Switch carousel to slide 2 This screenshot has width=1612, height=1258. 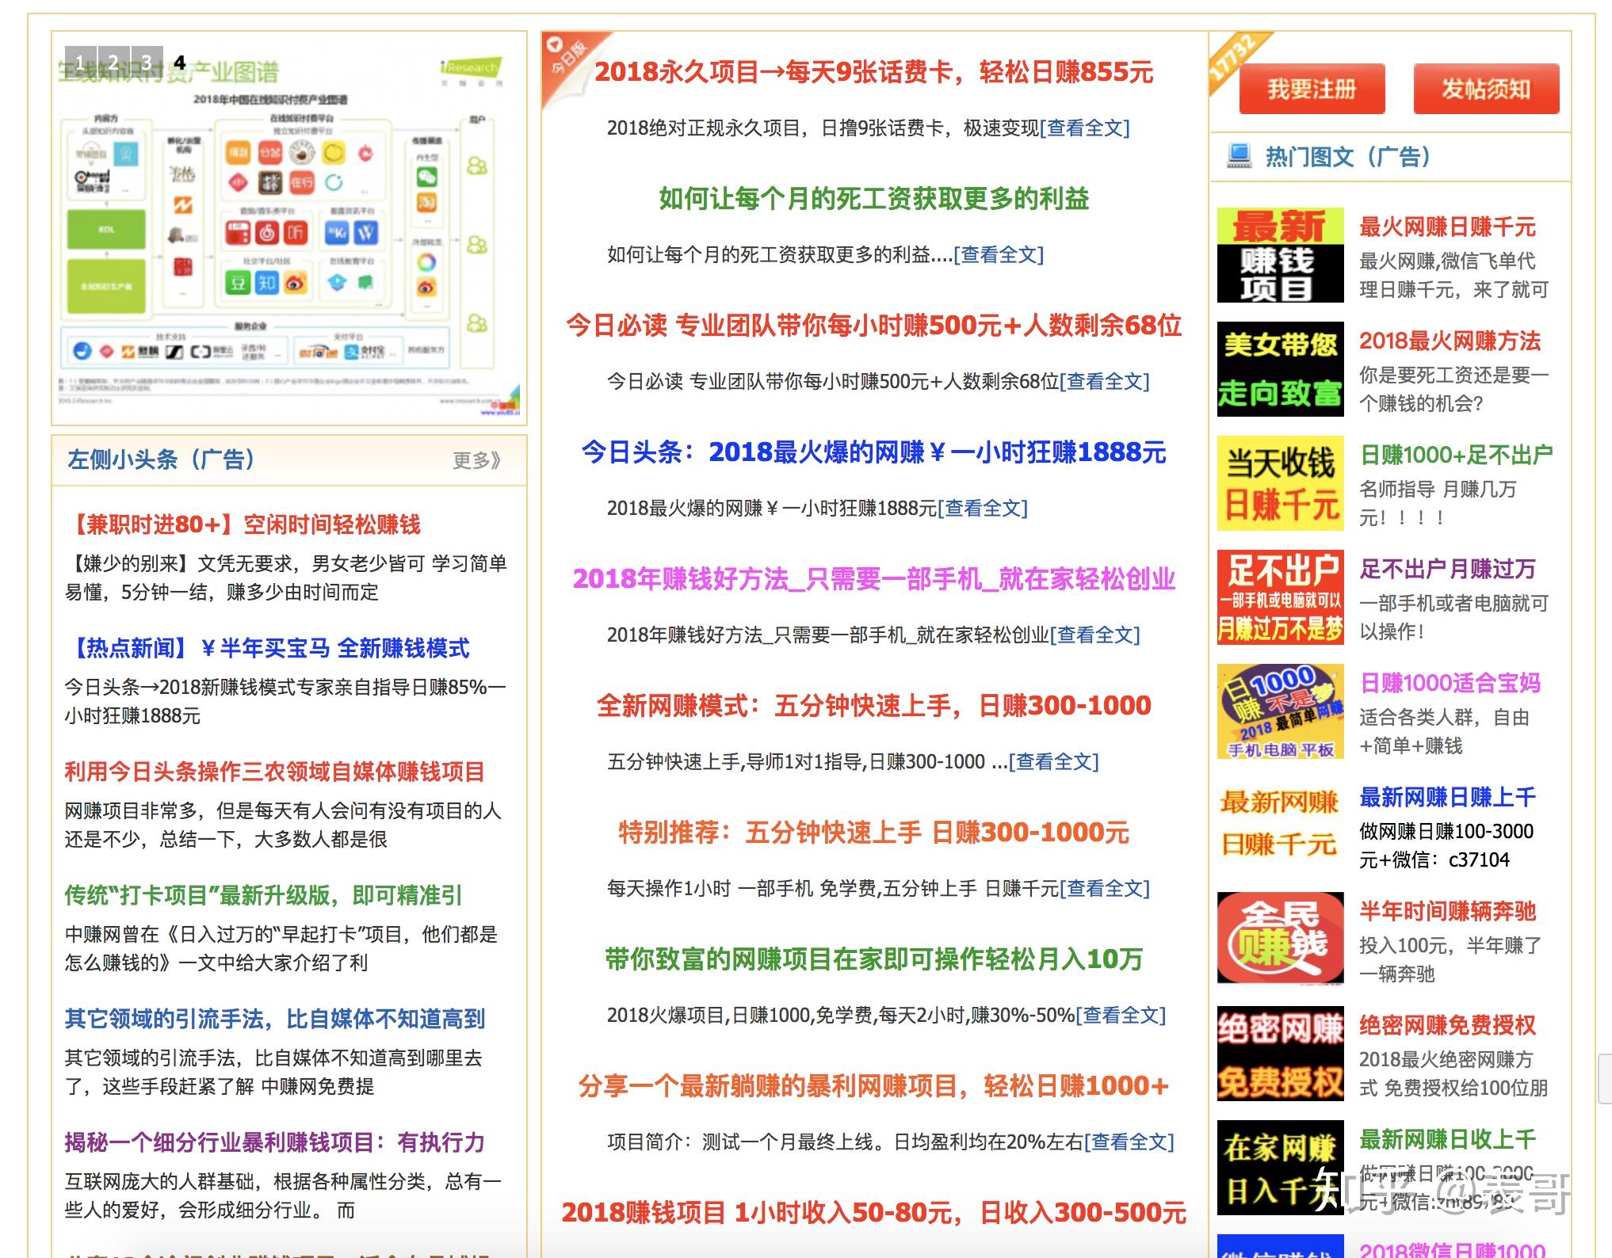click(113, 62)
